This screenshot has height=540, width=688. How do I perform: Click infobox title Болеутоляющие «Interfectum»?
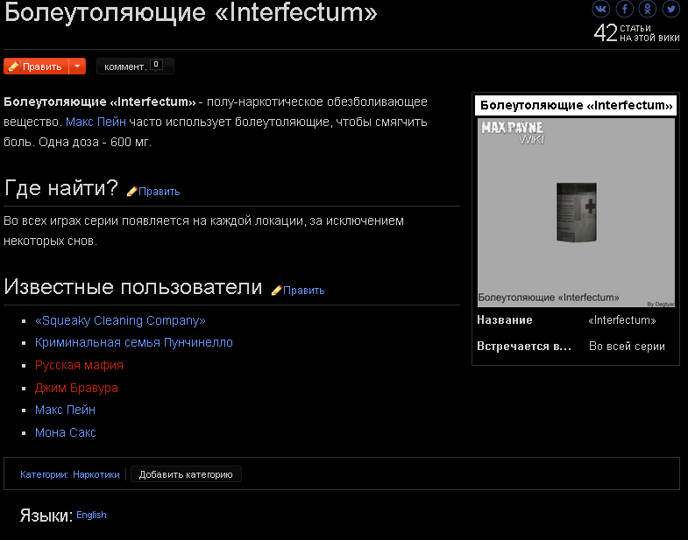pos(576,106)
